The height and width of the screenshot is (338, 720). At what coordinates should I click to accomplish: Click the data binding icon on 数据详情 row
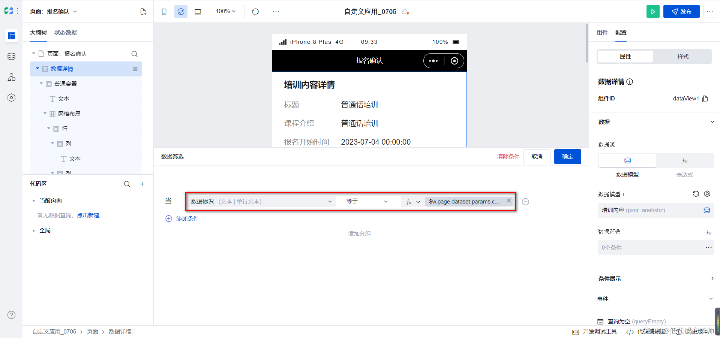tap(135, 69)
